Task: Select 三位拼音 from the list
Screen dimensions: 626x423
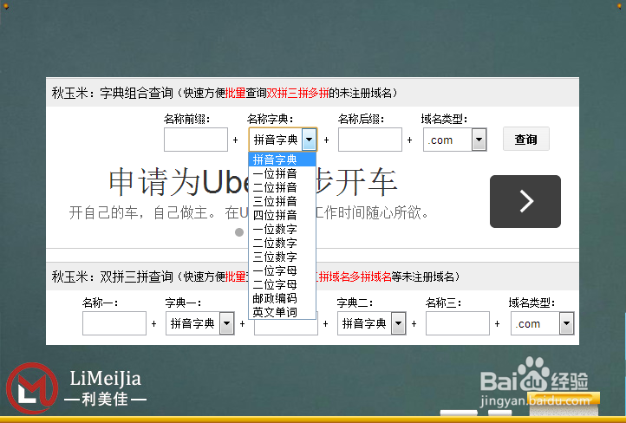Action: pyautogui.click(x=283, y=201)
